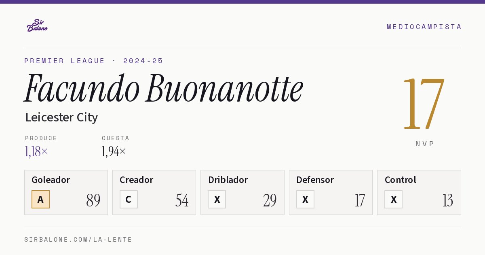Select the A grade badge under Goleador
The height and width of the screenshot is (255, 485).
coord(40,199)
